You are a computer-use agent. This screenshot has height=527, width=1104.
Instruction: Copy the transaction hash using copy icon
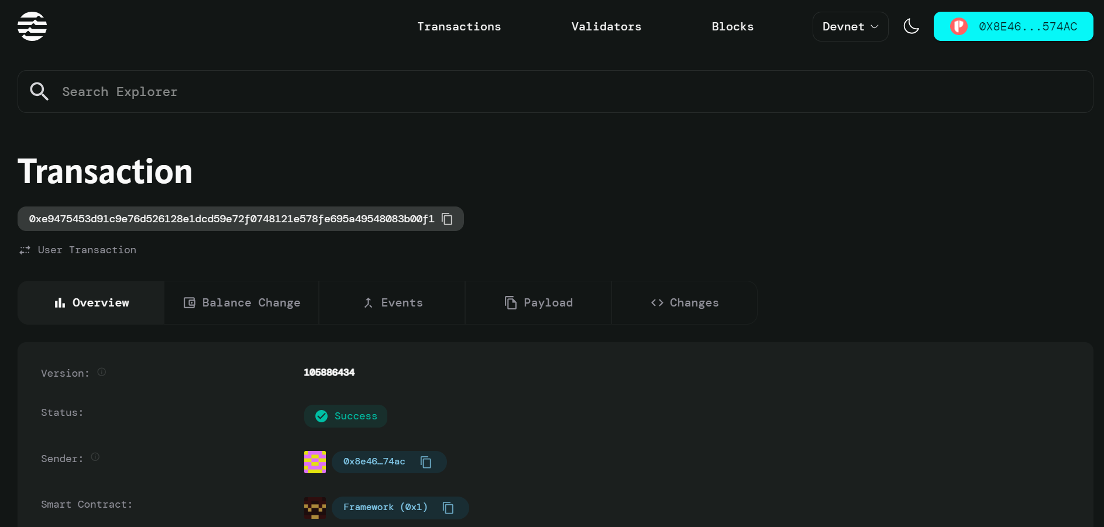tap(448, 219)
